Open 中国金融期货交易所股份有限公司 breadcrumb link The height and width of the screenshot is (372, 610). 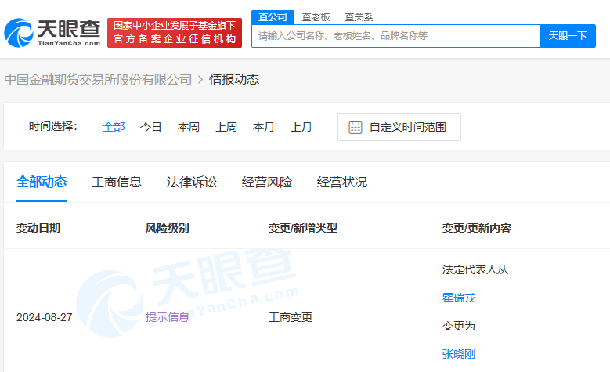(x=98, y=80)
